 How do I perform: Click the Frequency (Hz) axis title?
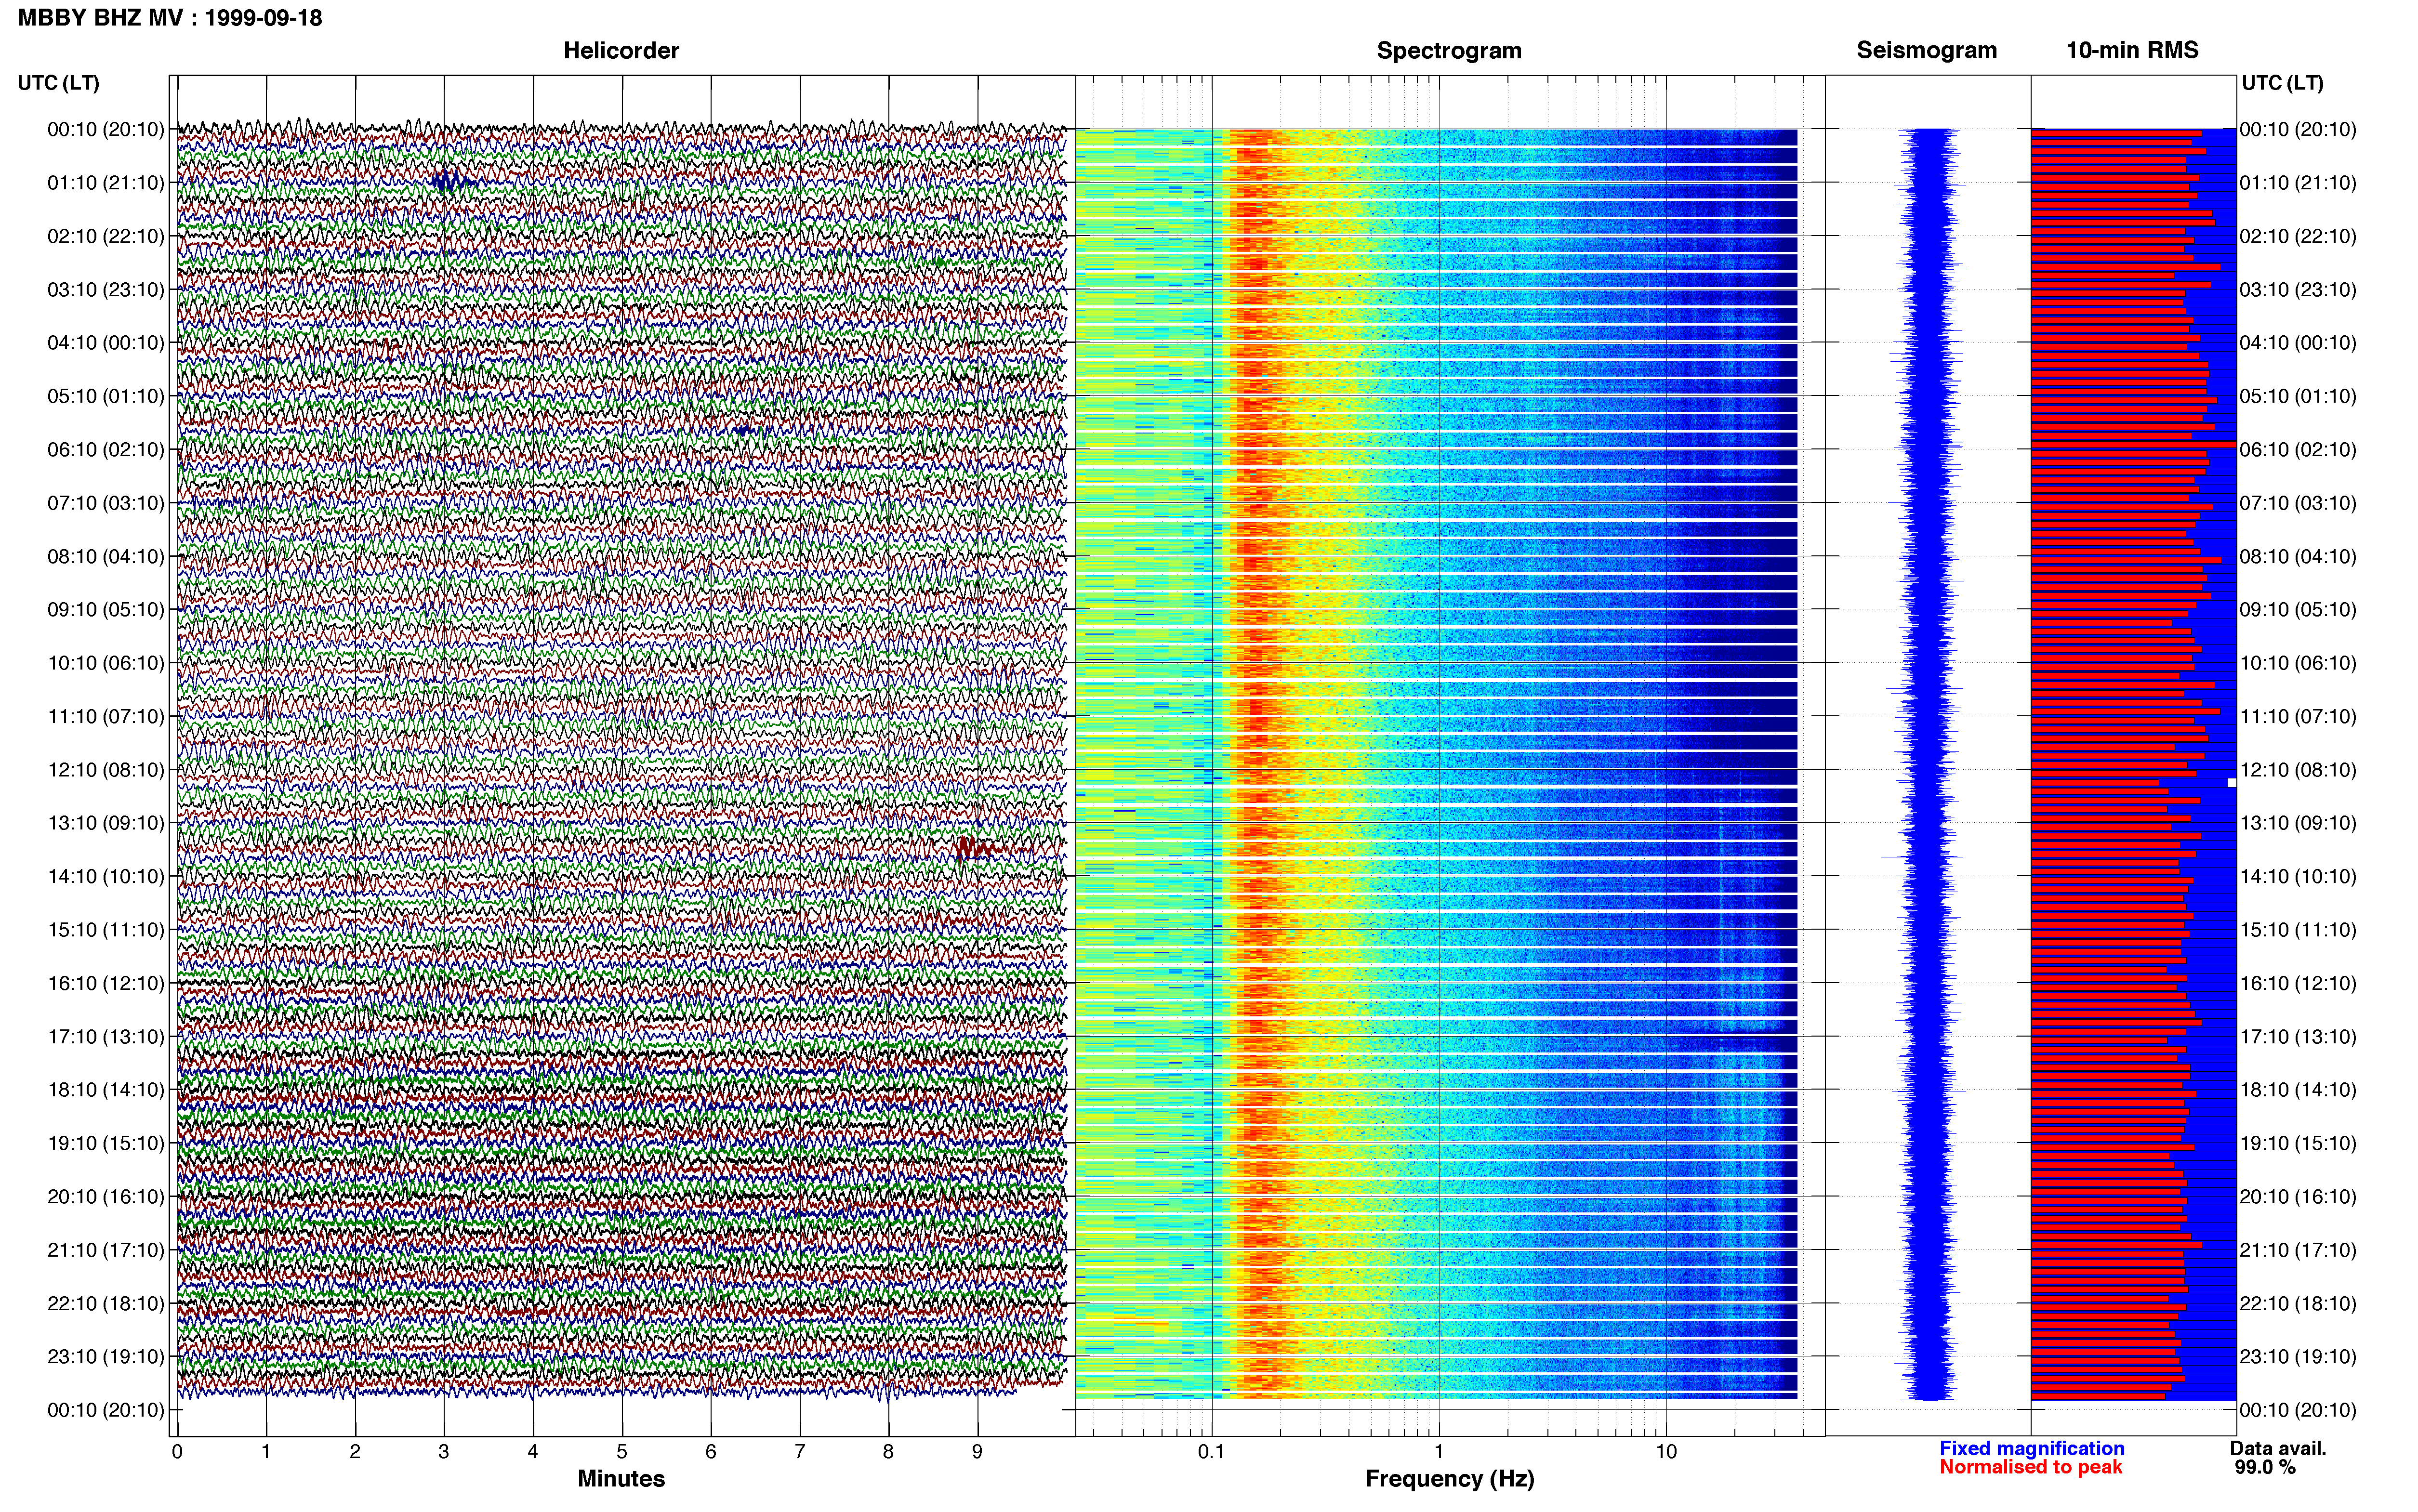pos(1449,1479)
